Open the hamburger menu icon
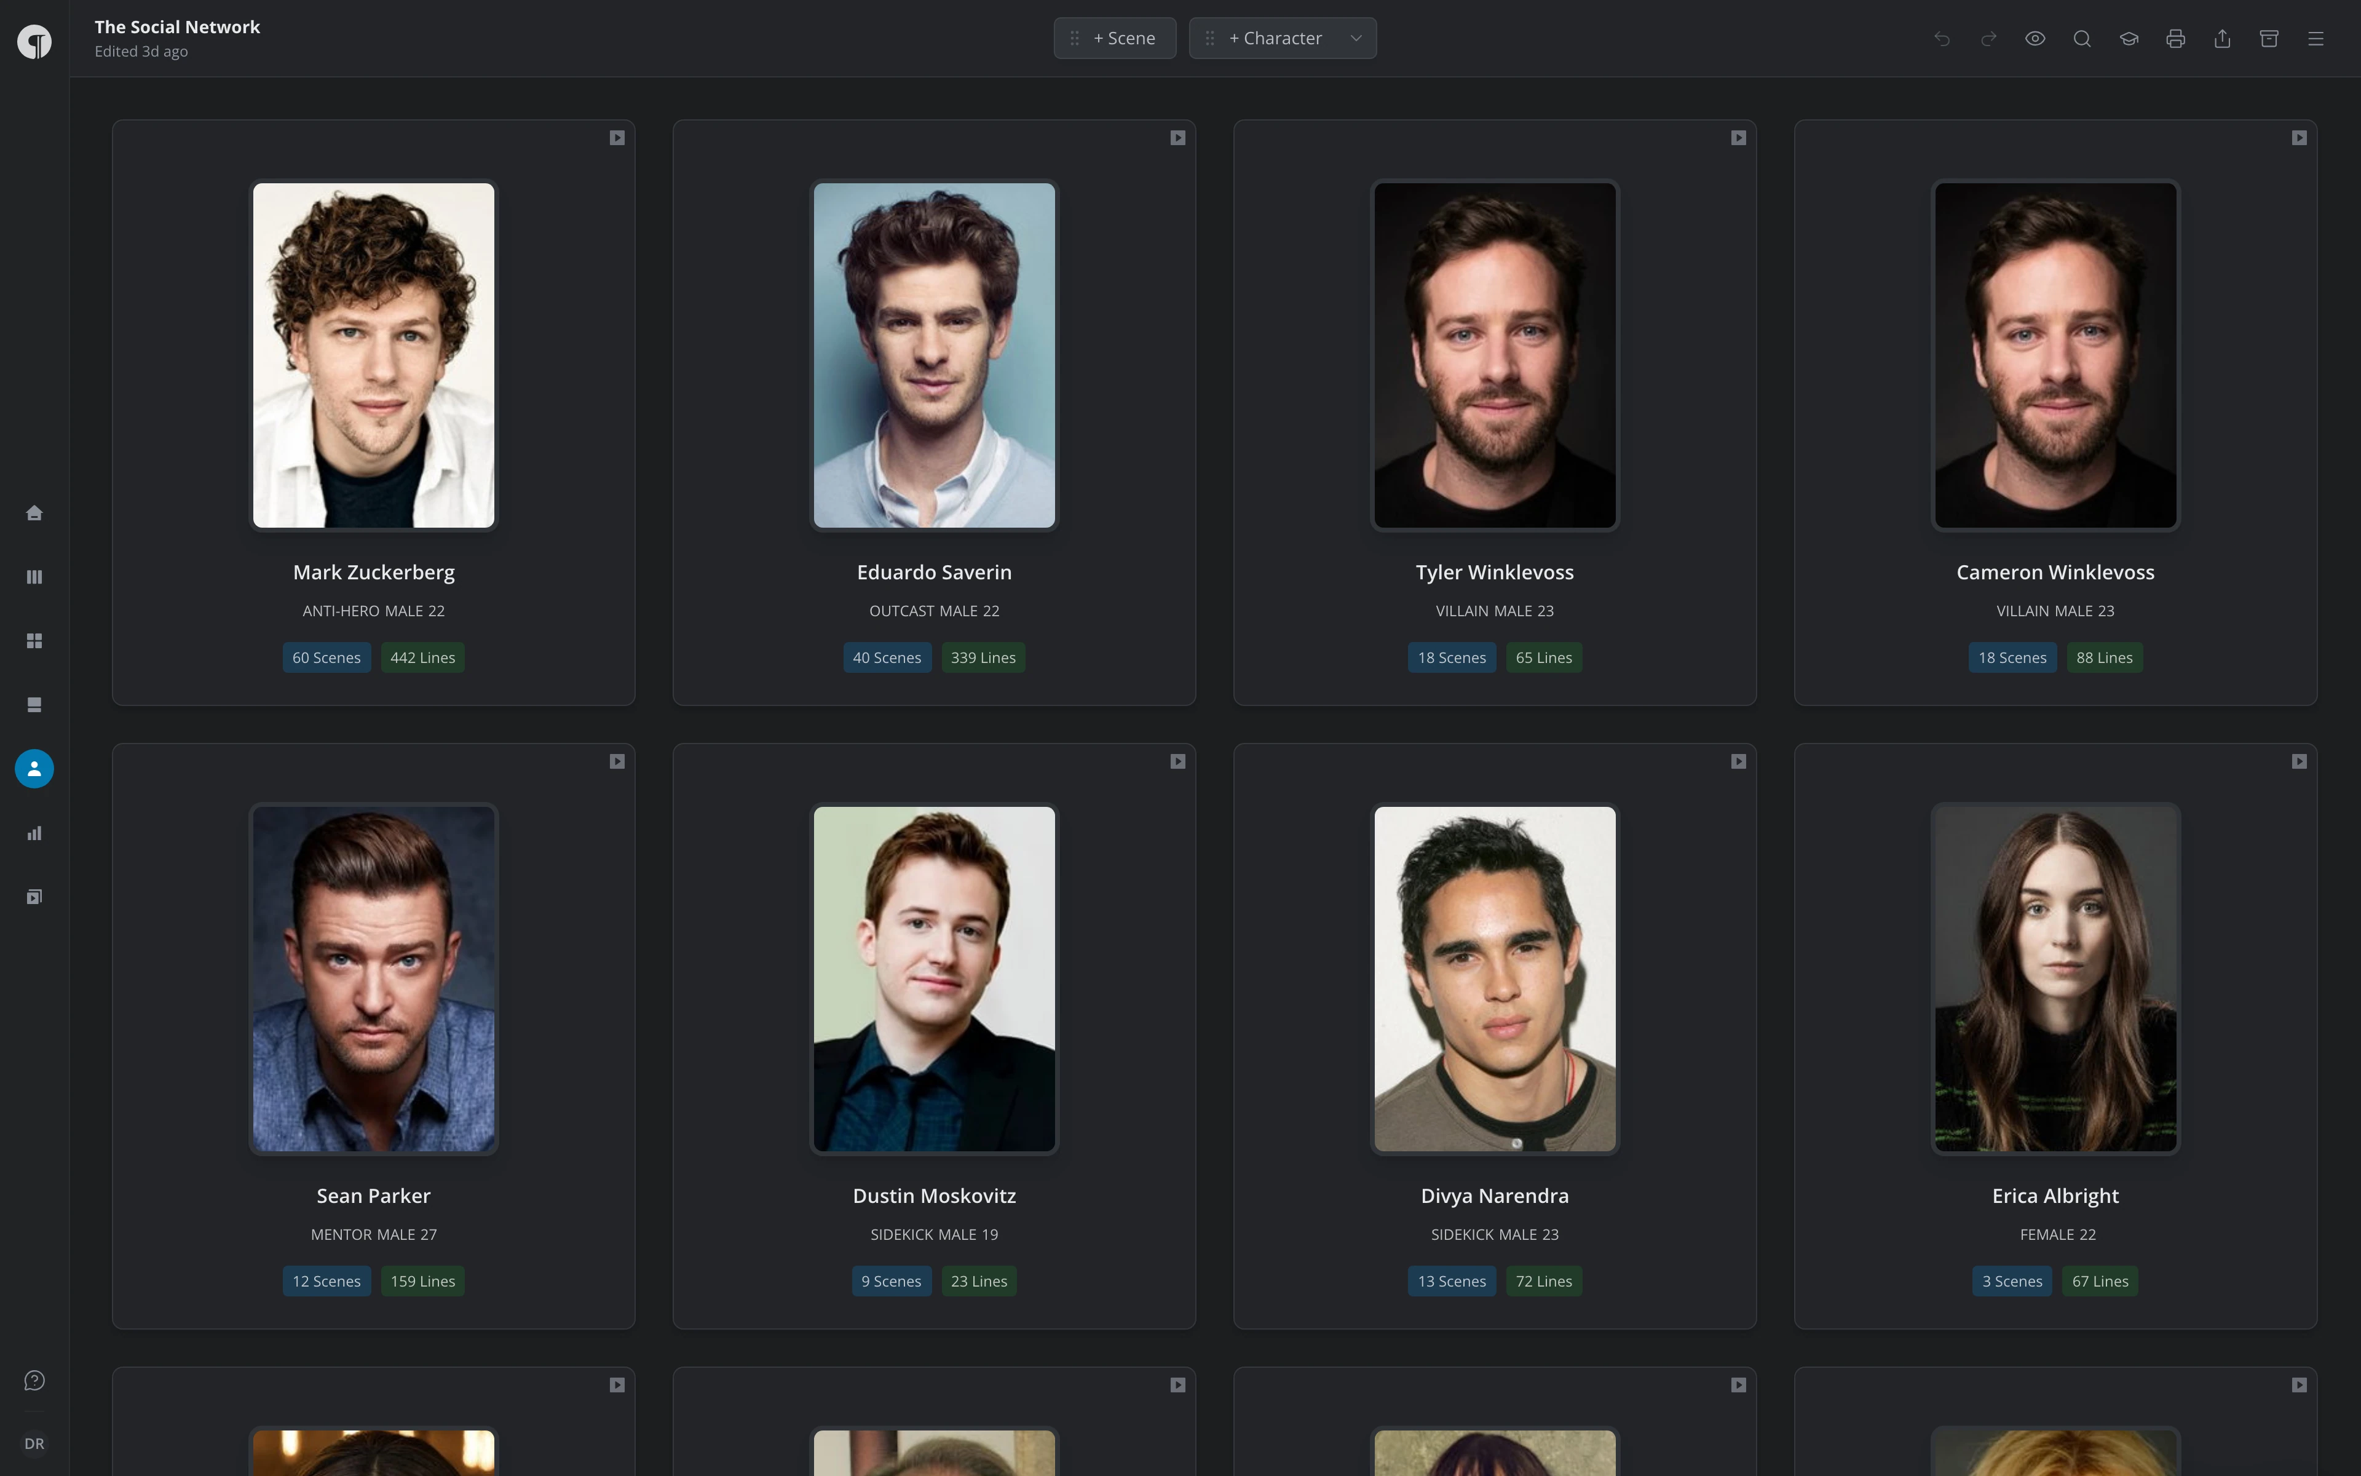This screenshot has height=1476, width=2361. pos(2316,38)
